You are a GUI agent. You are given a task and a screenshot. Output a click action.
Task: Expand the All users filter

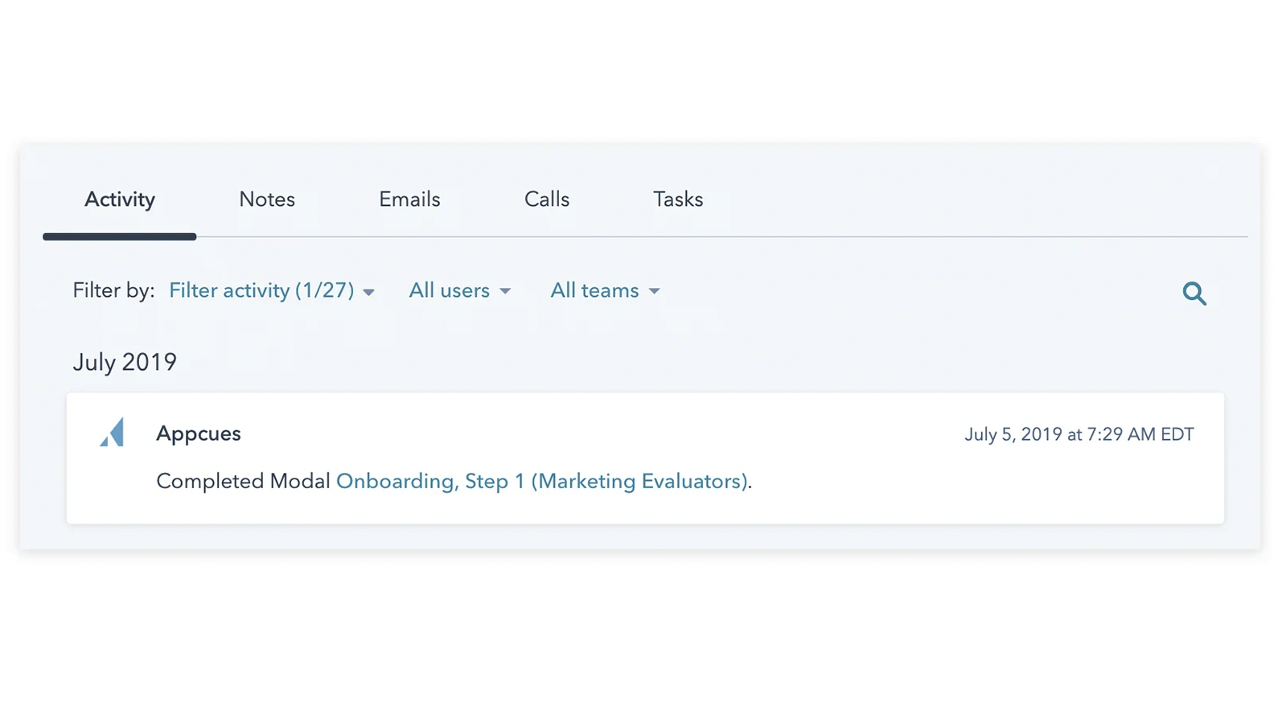(x=450, y=290)
